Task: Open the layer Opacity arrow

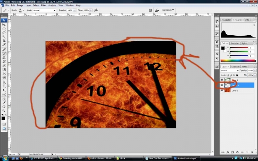Action: point(255,70)
